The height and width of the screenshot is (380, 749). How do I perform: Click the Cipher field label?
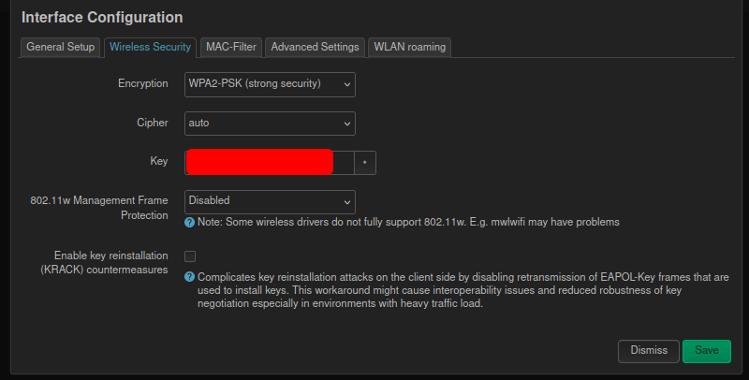153,123
